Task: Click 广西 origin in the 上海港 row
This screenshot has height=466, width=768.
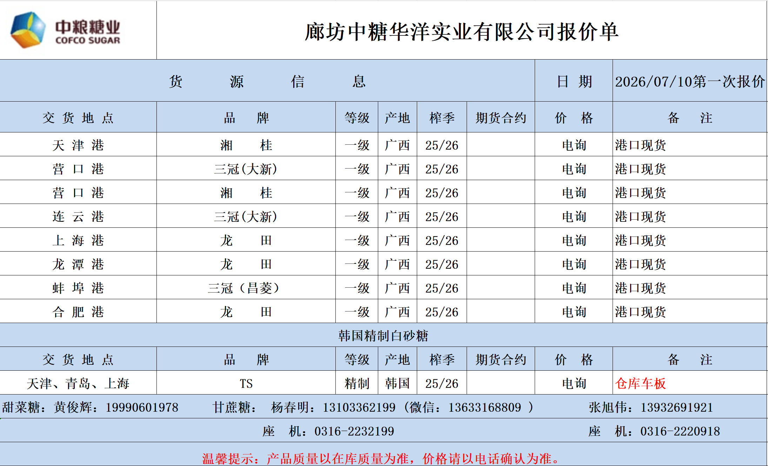Action: [398, 240]
